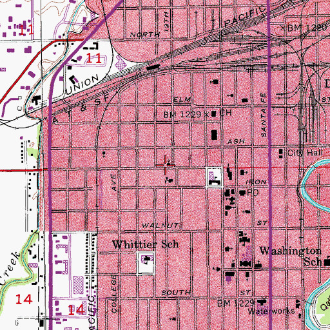Click the red center crosshair marker
This screenshot has height=330, width=330.
click(165, 165)
